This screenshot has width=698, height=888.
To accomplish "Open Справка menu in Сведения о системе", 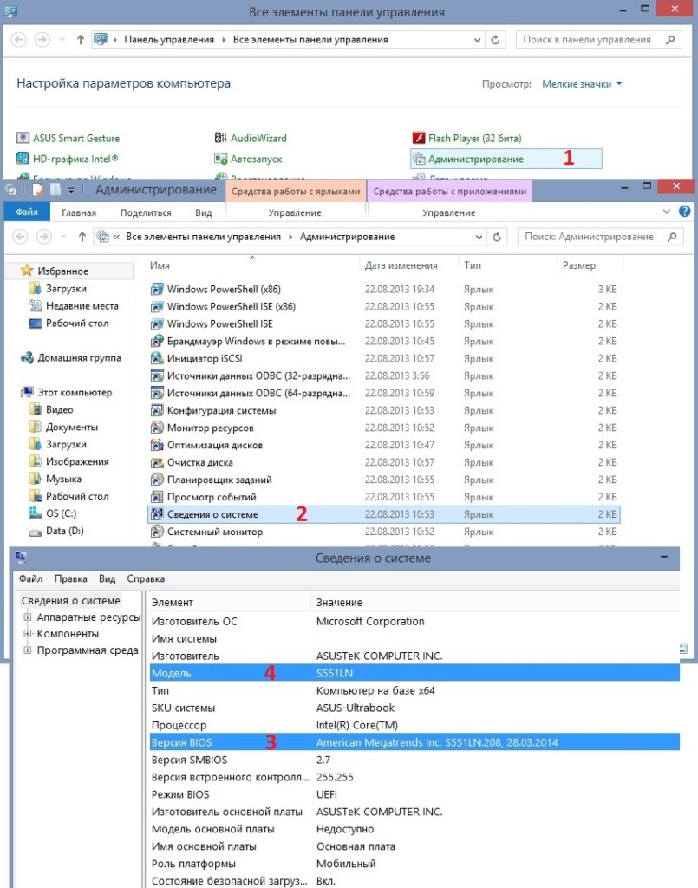I will (x=146, y=578).
